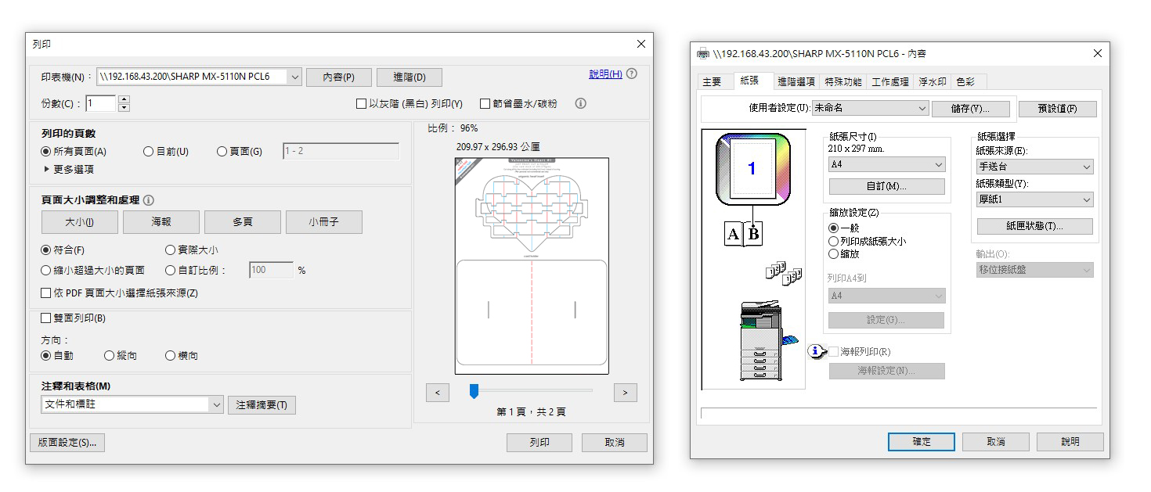
Task: Expand 更多選項 under 列印的頁數
Action: [48, 169]
